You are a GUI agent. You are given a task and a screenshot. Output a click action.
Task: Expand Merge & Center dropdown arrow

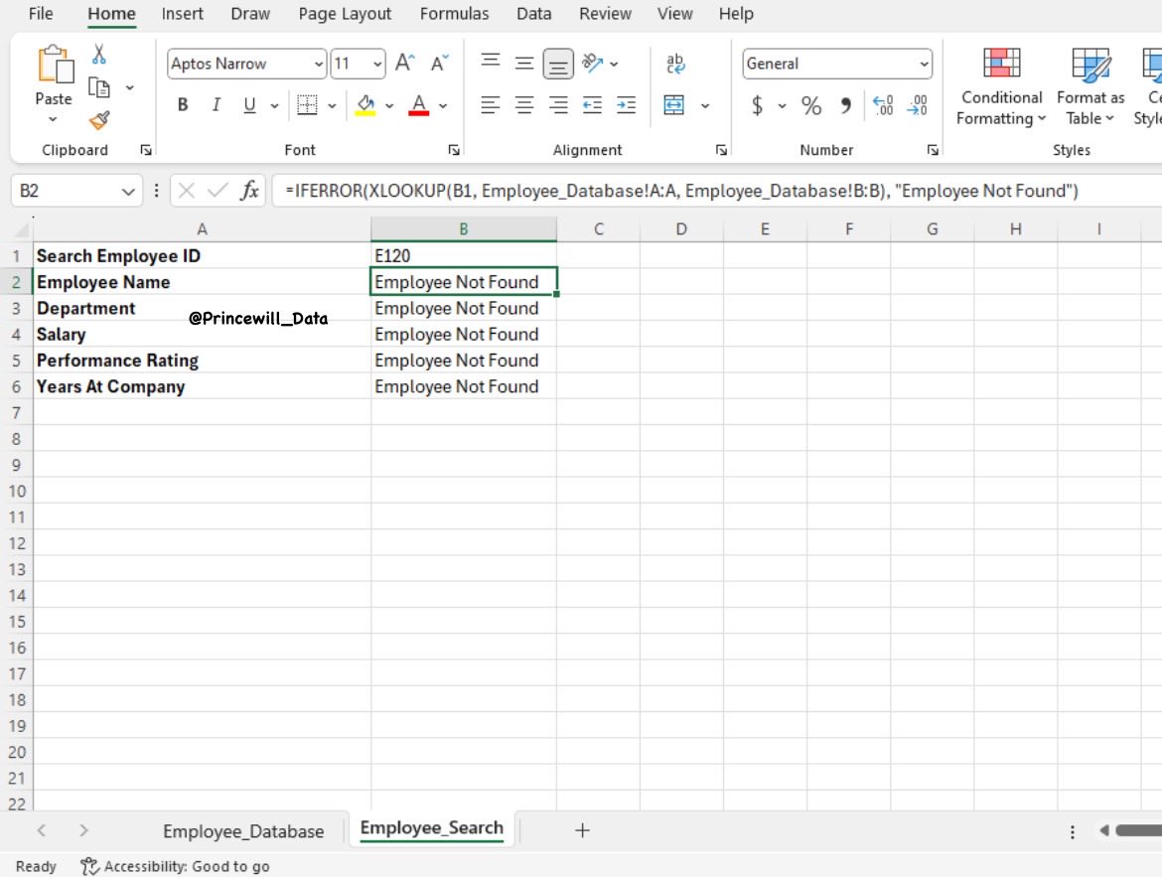coord(705,105)
